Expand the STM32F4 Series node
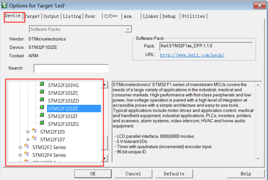The width and height of the screenshot is (268, 180). click(20, 155)
